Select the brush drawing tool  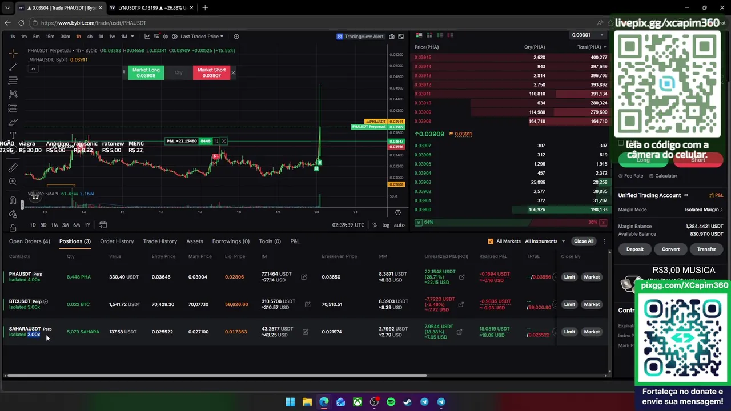[13, 122]
